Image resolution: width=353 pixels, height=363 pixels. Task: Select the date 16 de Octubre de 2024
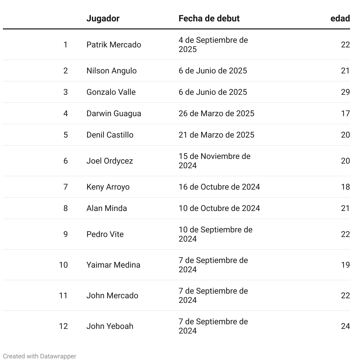[x=219, y=187]
